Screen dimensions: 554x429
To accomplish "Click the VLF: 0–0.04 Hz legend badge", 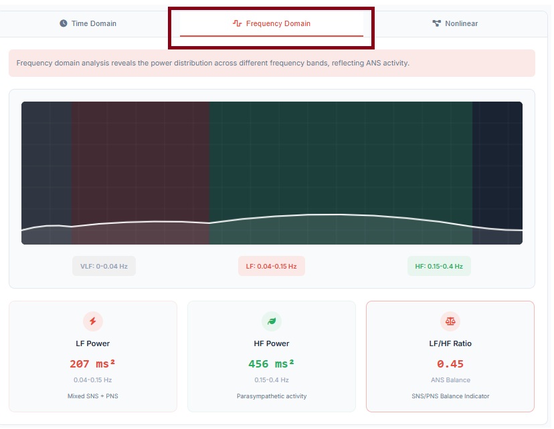I will click(104, 266).
